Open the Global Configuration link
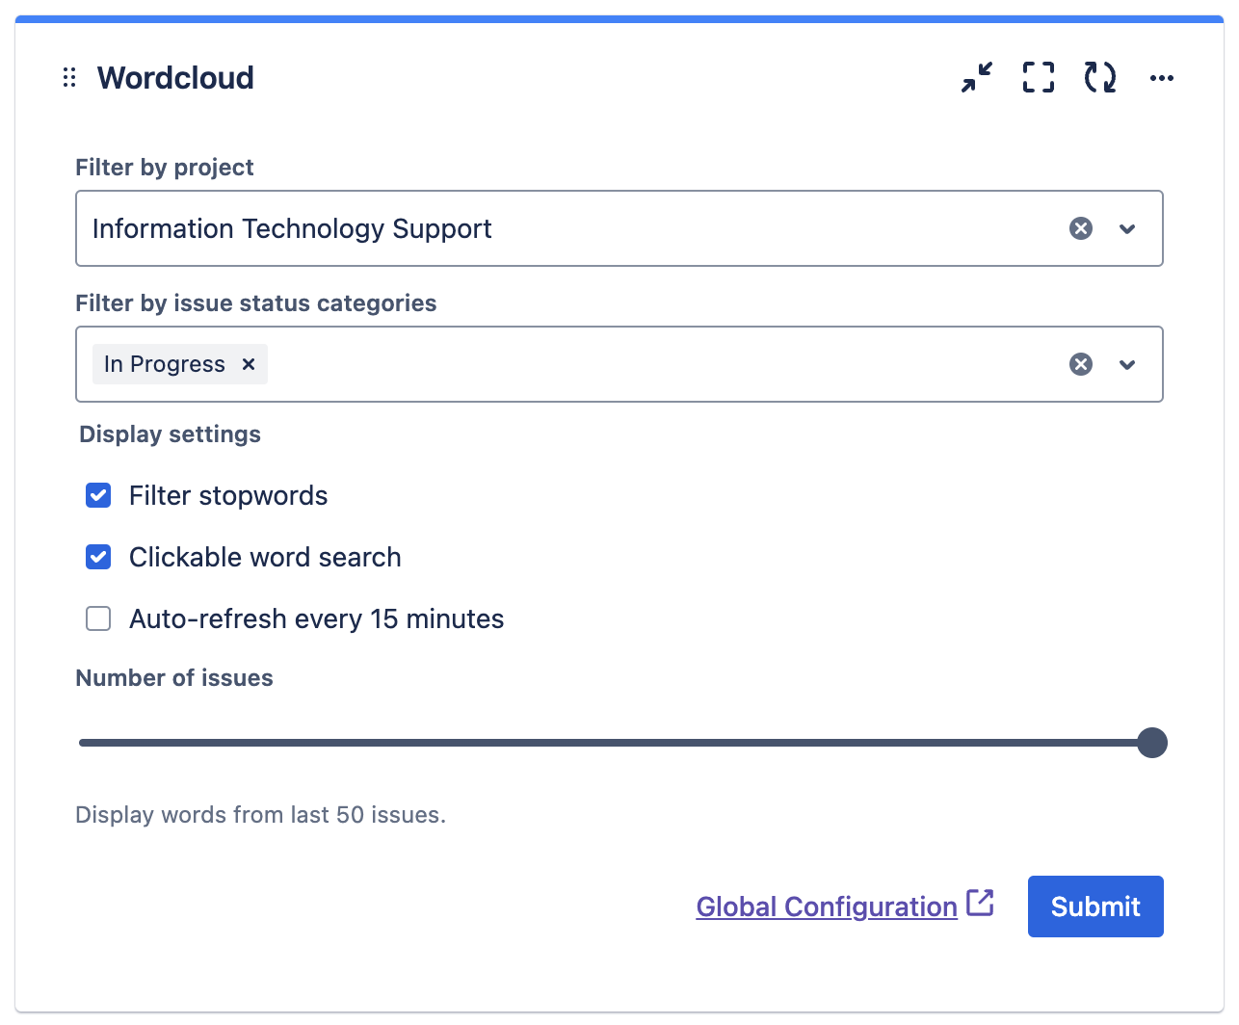Viewport: 1239px width, 1025px height. (x=826, y=907)
